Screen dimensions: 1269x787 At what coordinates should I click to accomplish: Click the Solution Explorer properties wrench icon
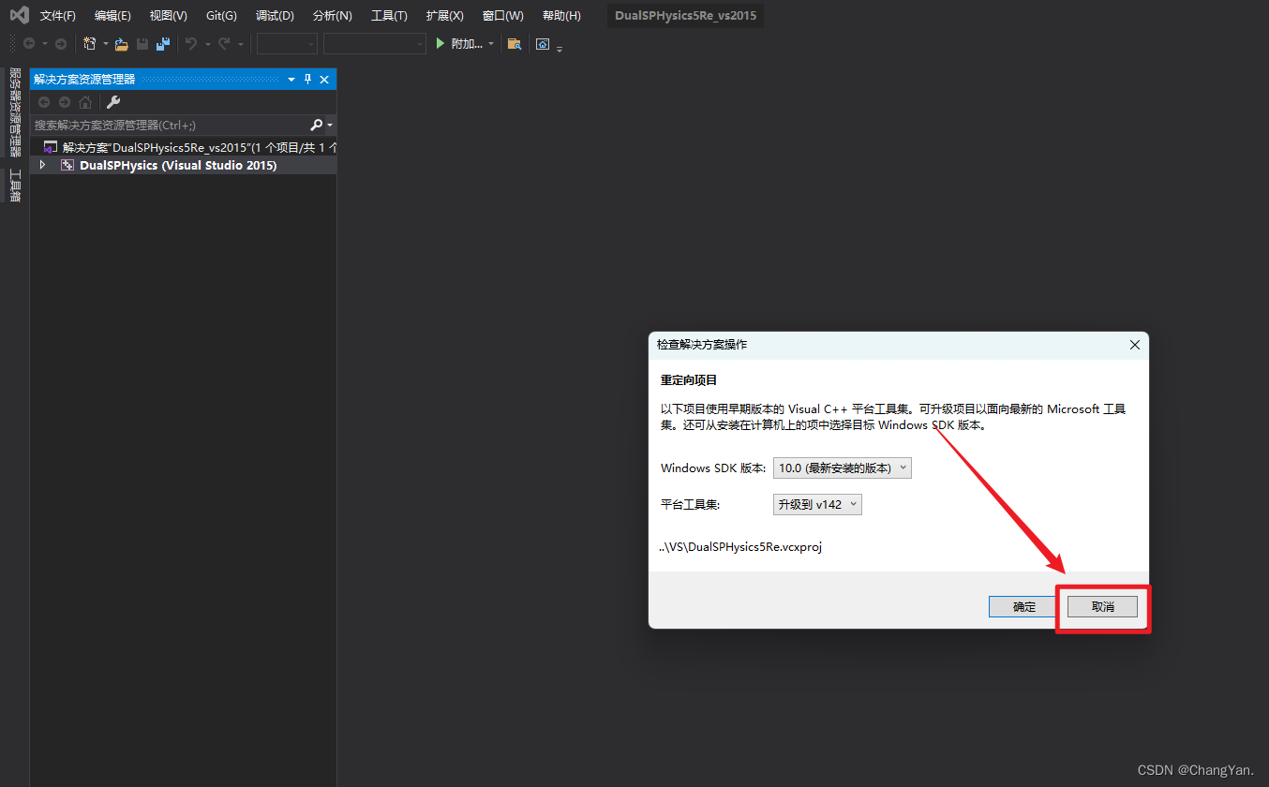tap(113, 102)
